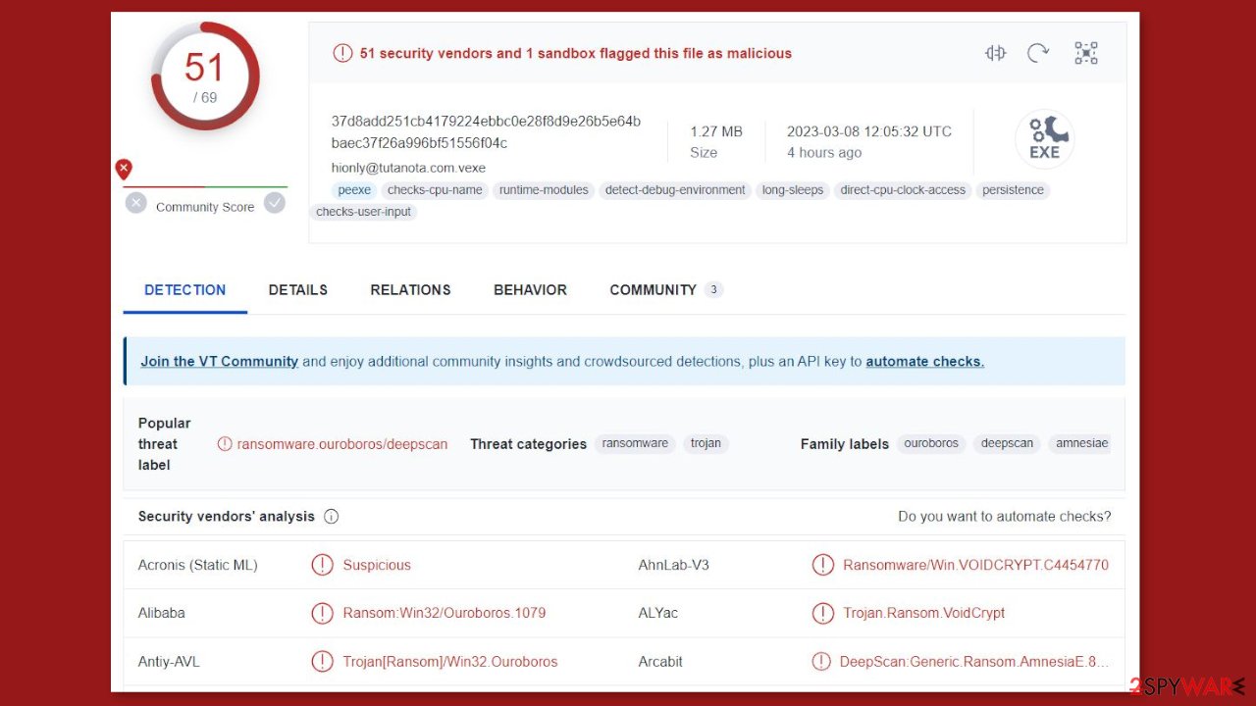This screenshot has height=706, width=1256.
Task: Click the EXE file type icon
Action: [x=1044, y=139]
